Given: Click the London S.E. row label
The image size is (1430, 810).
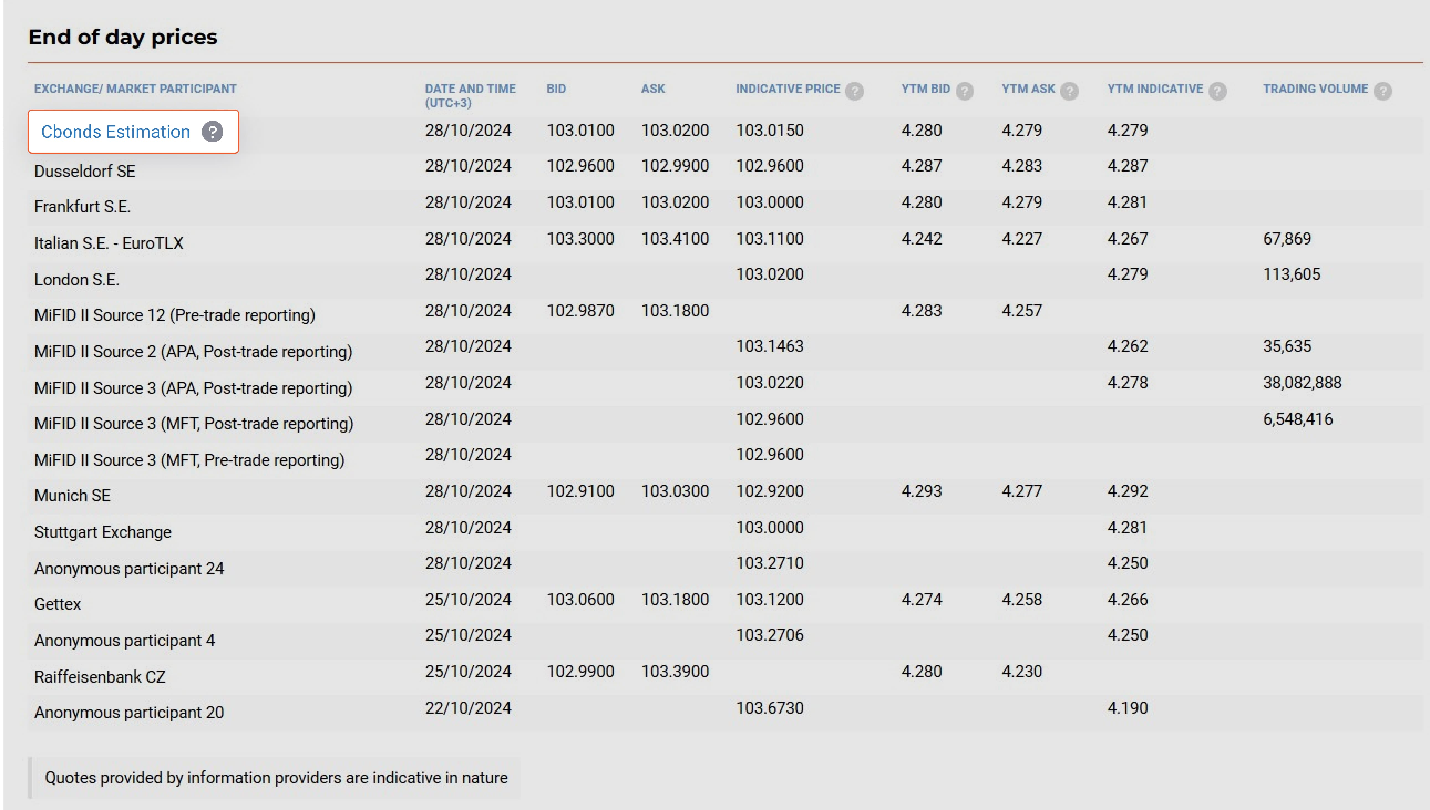Looking at the screenshot, I should tap(77, 279).
